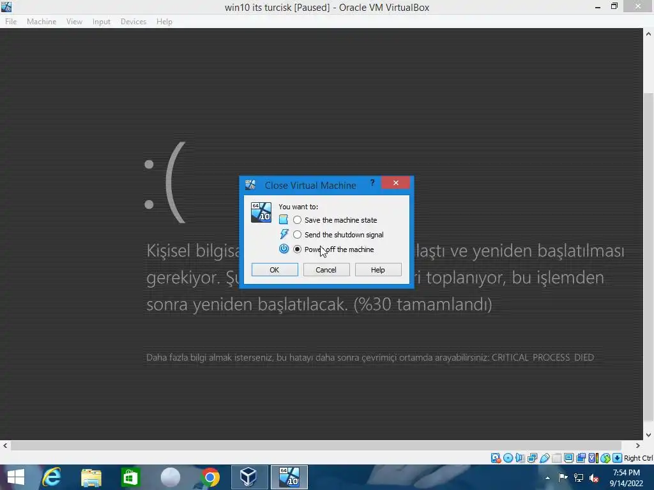Open the Windows Start button
This screenshot has height=490, width=654.
16,477
